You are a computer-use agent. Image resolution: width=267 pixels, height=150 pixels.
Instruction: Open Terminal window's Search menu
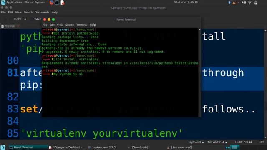(70, 25)
